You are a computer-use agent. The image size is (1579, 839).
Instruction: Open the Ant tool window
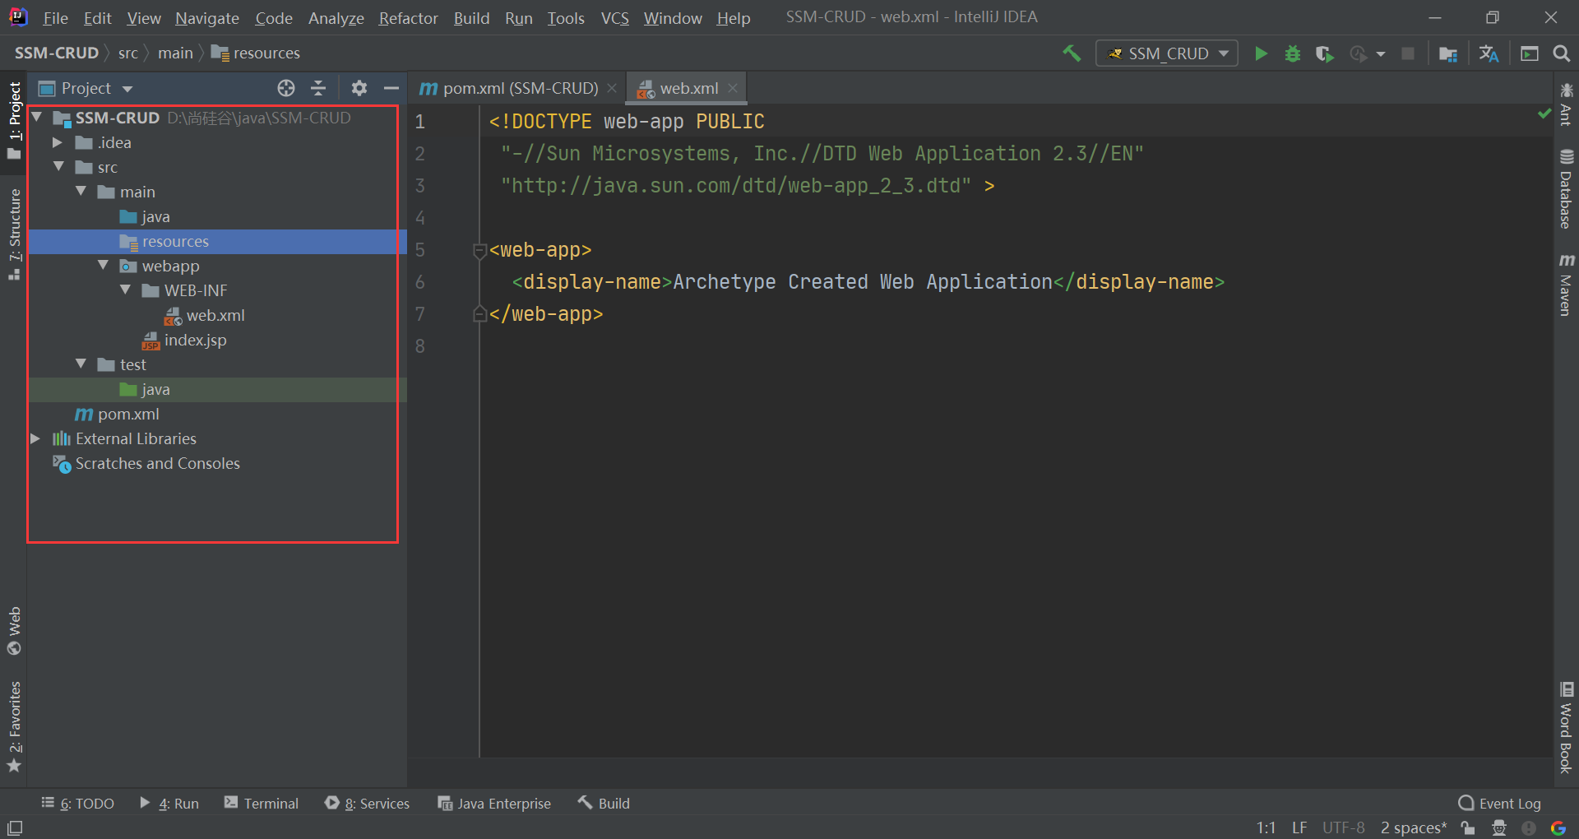[1566, 104]
